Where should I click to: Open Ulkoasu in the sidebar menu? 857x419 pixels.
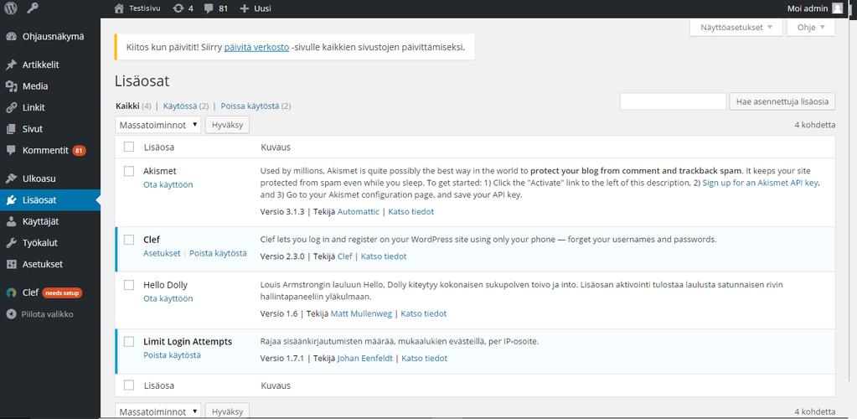39,178
